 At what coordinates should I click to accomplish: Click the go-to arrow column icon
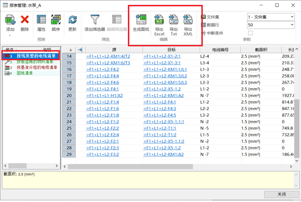pos(80,50)
